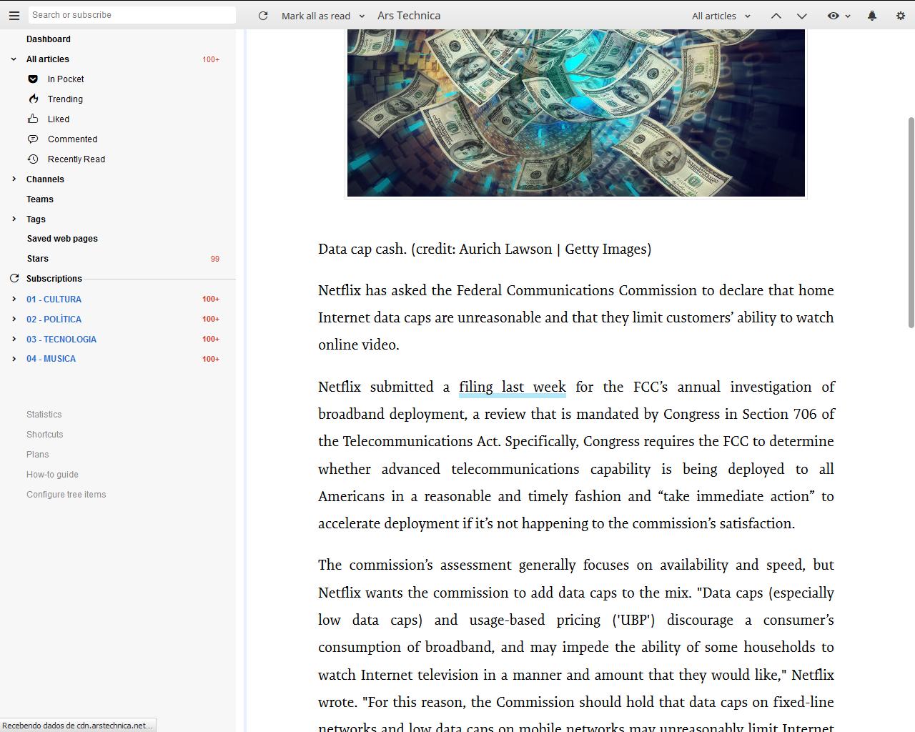The image size is (915, 732).
Task: Click the Commented speech bubble icon
Action: click(x=33, y=139)
